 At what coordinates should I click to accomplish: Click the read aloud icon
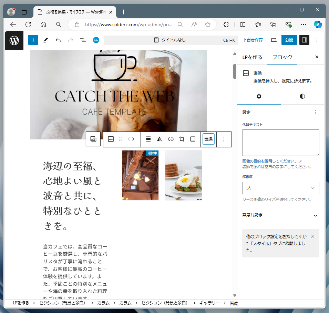(x=194, y=25)
